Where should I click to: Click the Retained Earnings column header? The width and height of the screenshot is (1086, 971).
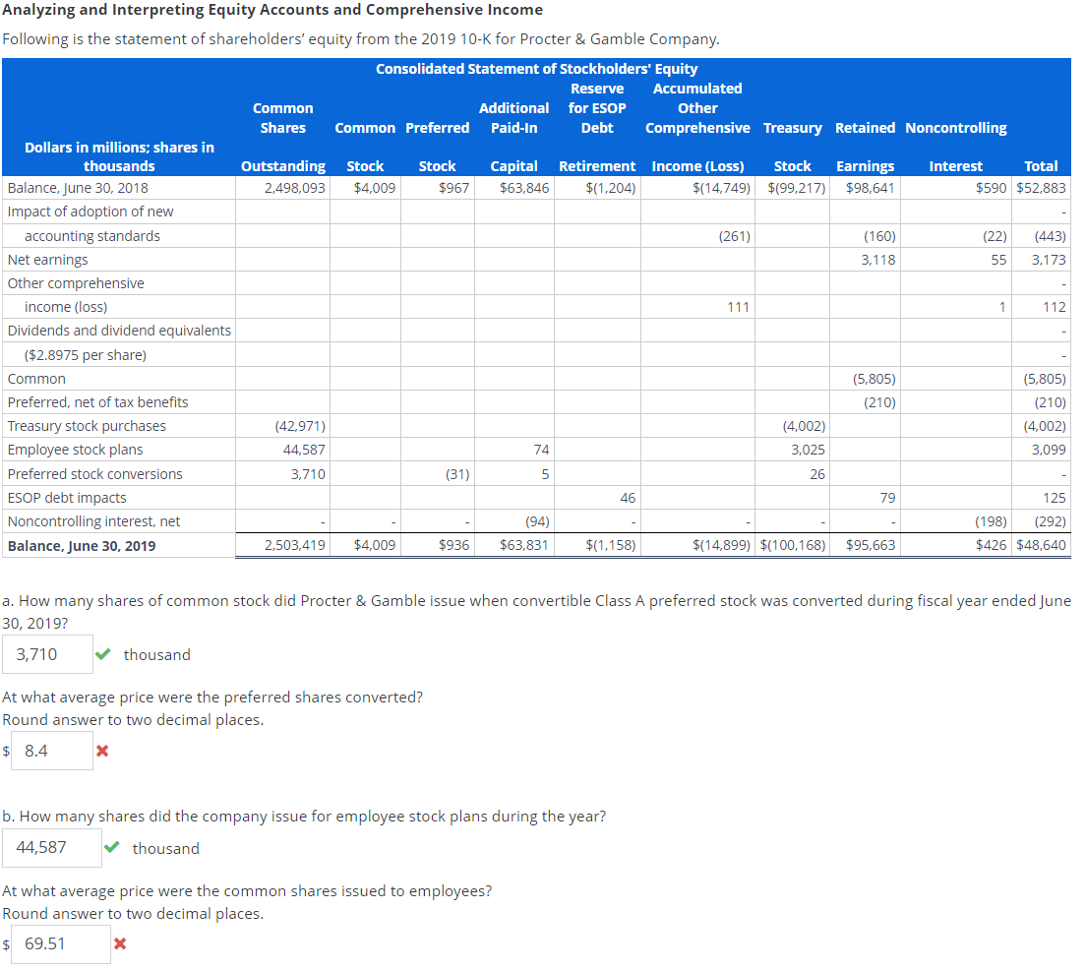click(866, 143)
